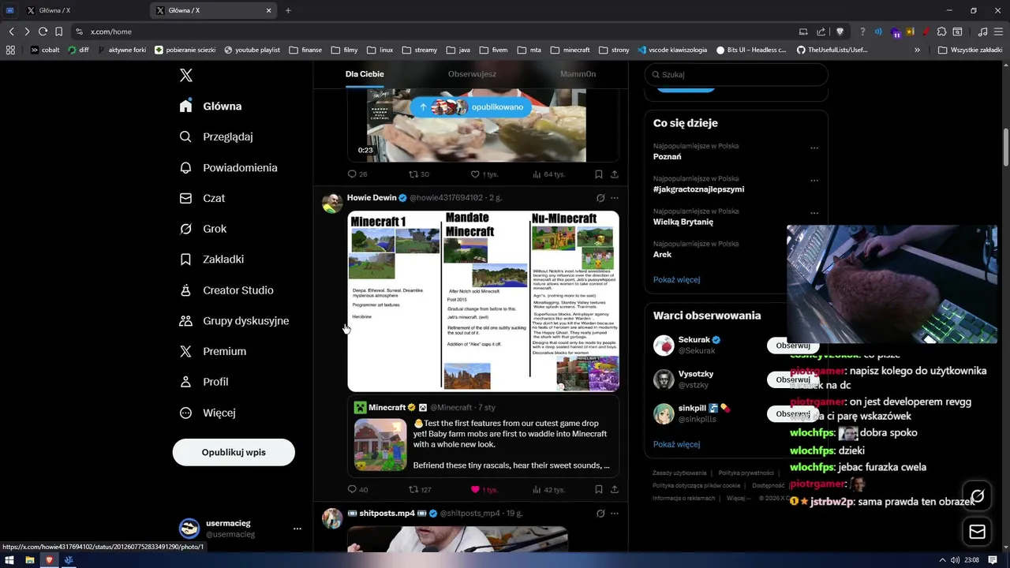Click the Brave icon in the taskbar
Screen dimensions: 1010x568
pyautogui.click(x=49, y=560)
